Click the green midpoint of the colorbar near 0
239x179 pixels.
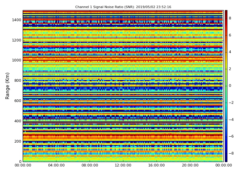(x=226, y=86)
